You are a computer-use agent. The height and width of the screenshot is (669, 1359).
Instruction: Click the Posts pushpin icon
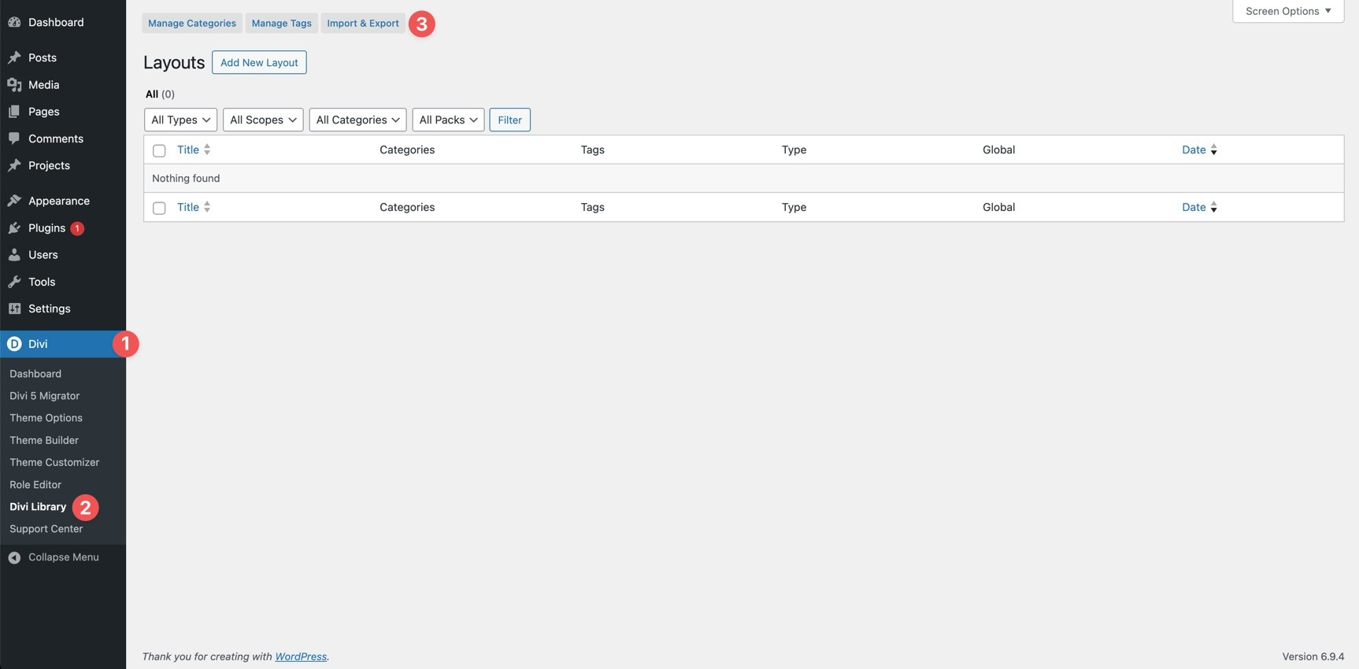tap(14, 57)
